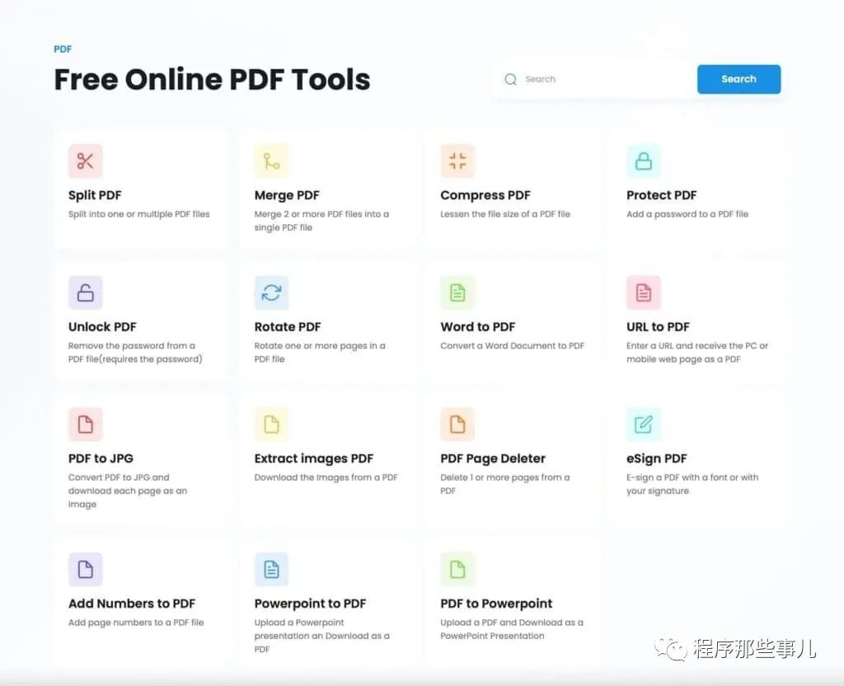This screenshot has width=844, height=686.
Task: Click the Rotate PDF refresh icon
Action: tap(271, 292)
